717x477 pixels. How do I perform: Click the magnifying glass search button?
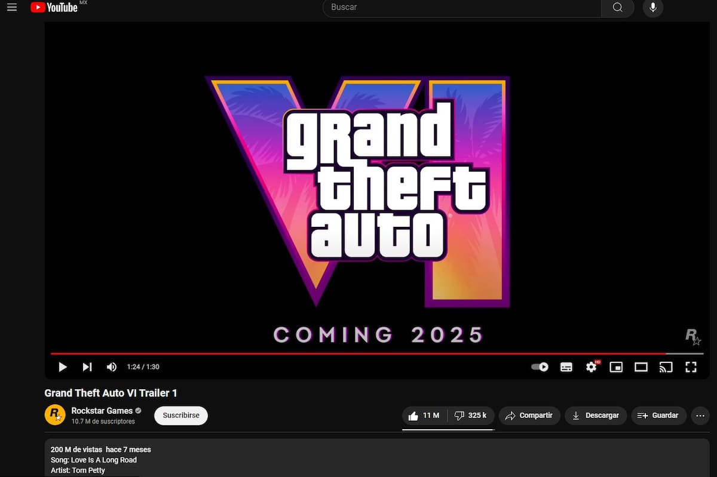[617, 7]
